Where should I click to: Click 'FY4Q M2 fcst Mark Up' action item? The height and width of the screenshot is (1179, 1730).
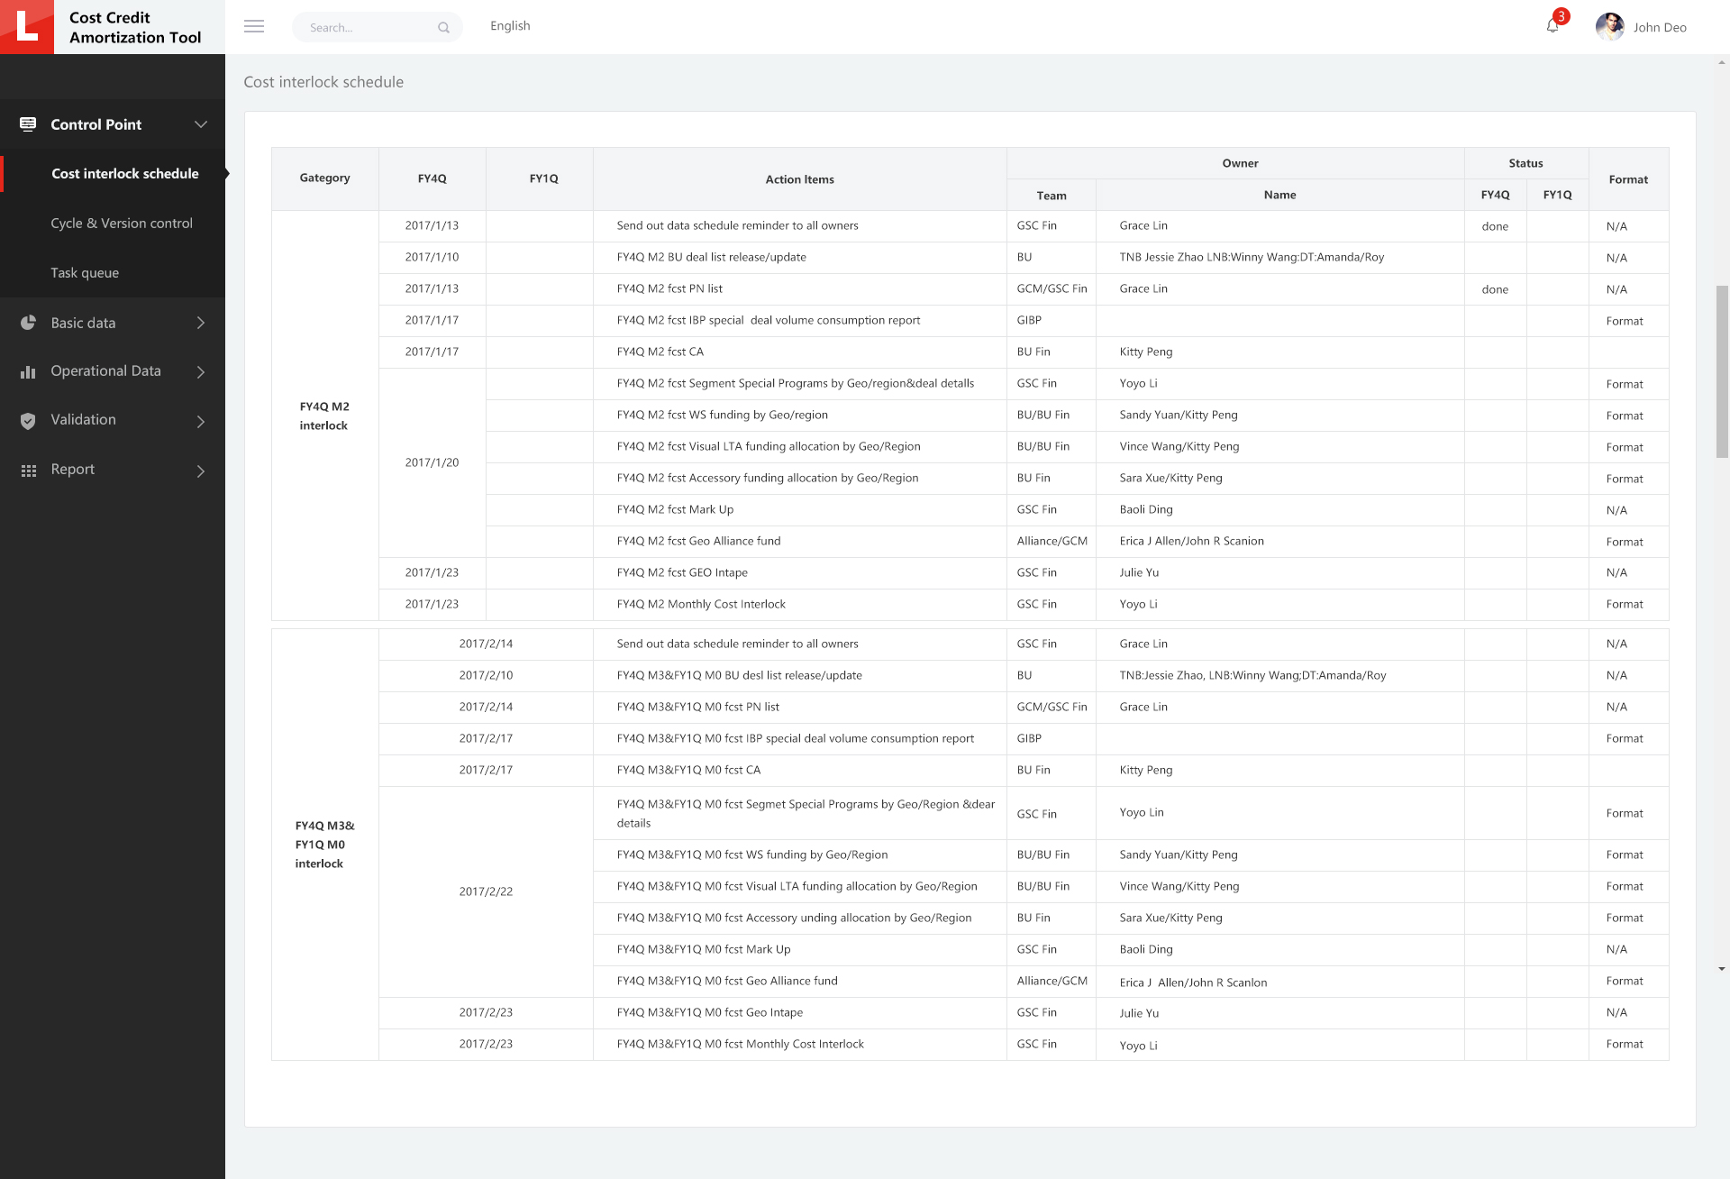coord(675,509)
